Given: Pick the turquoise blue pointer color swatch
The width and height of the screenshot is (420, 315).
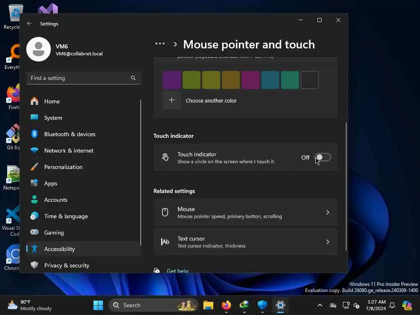Looking at the screenshot, I should 270,80.
